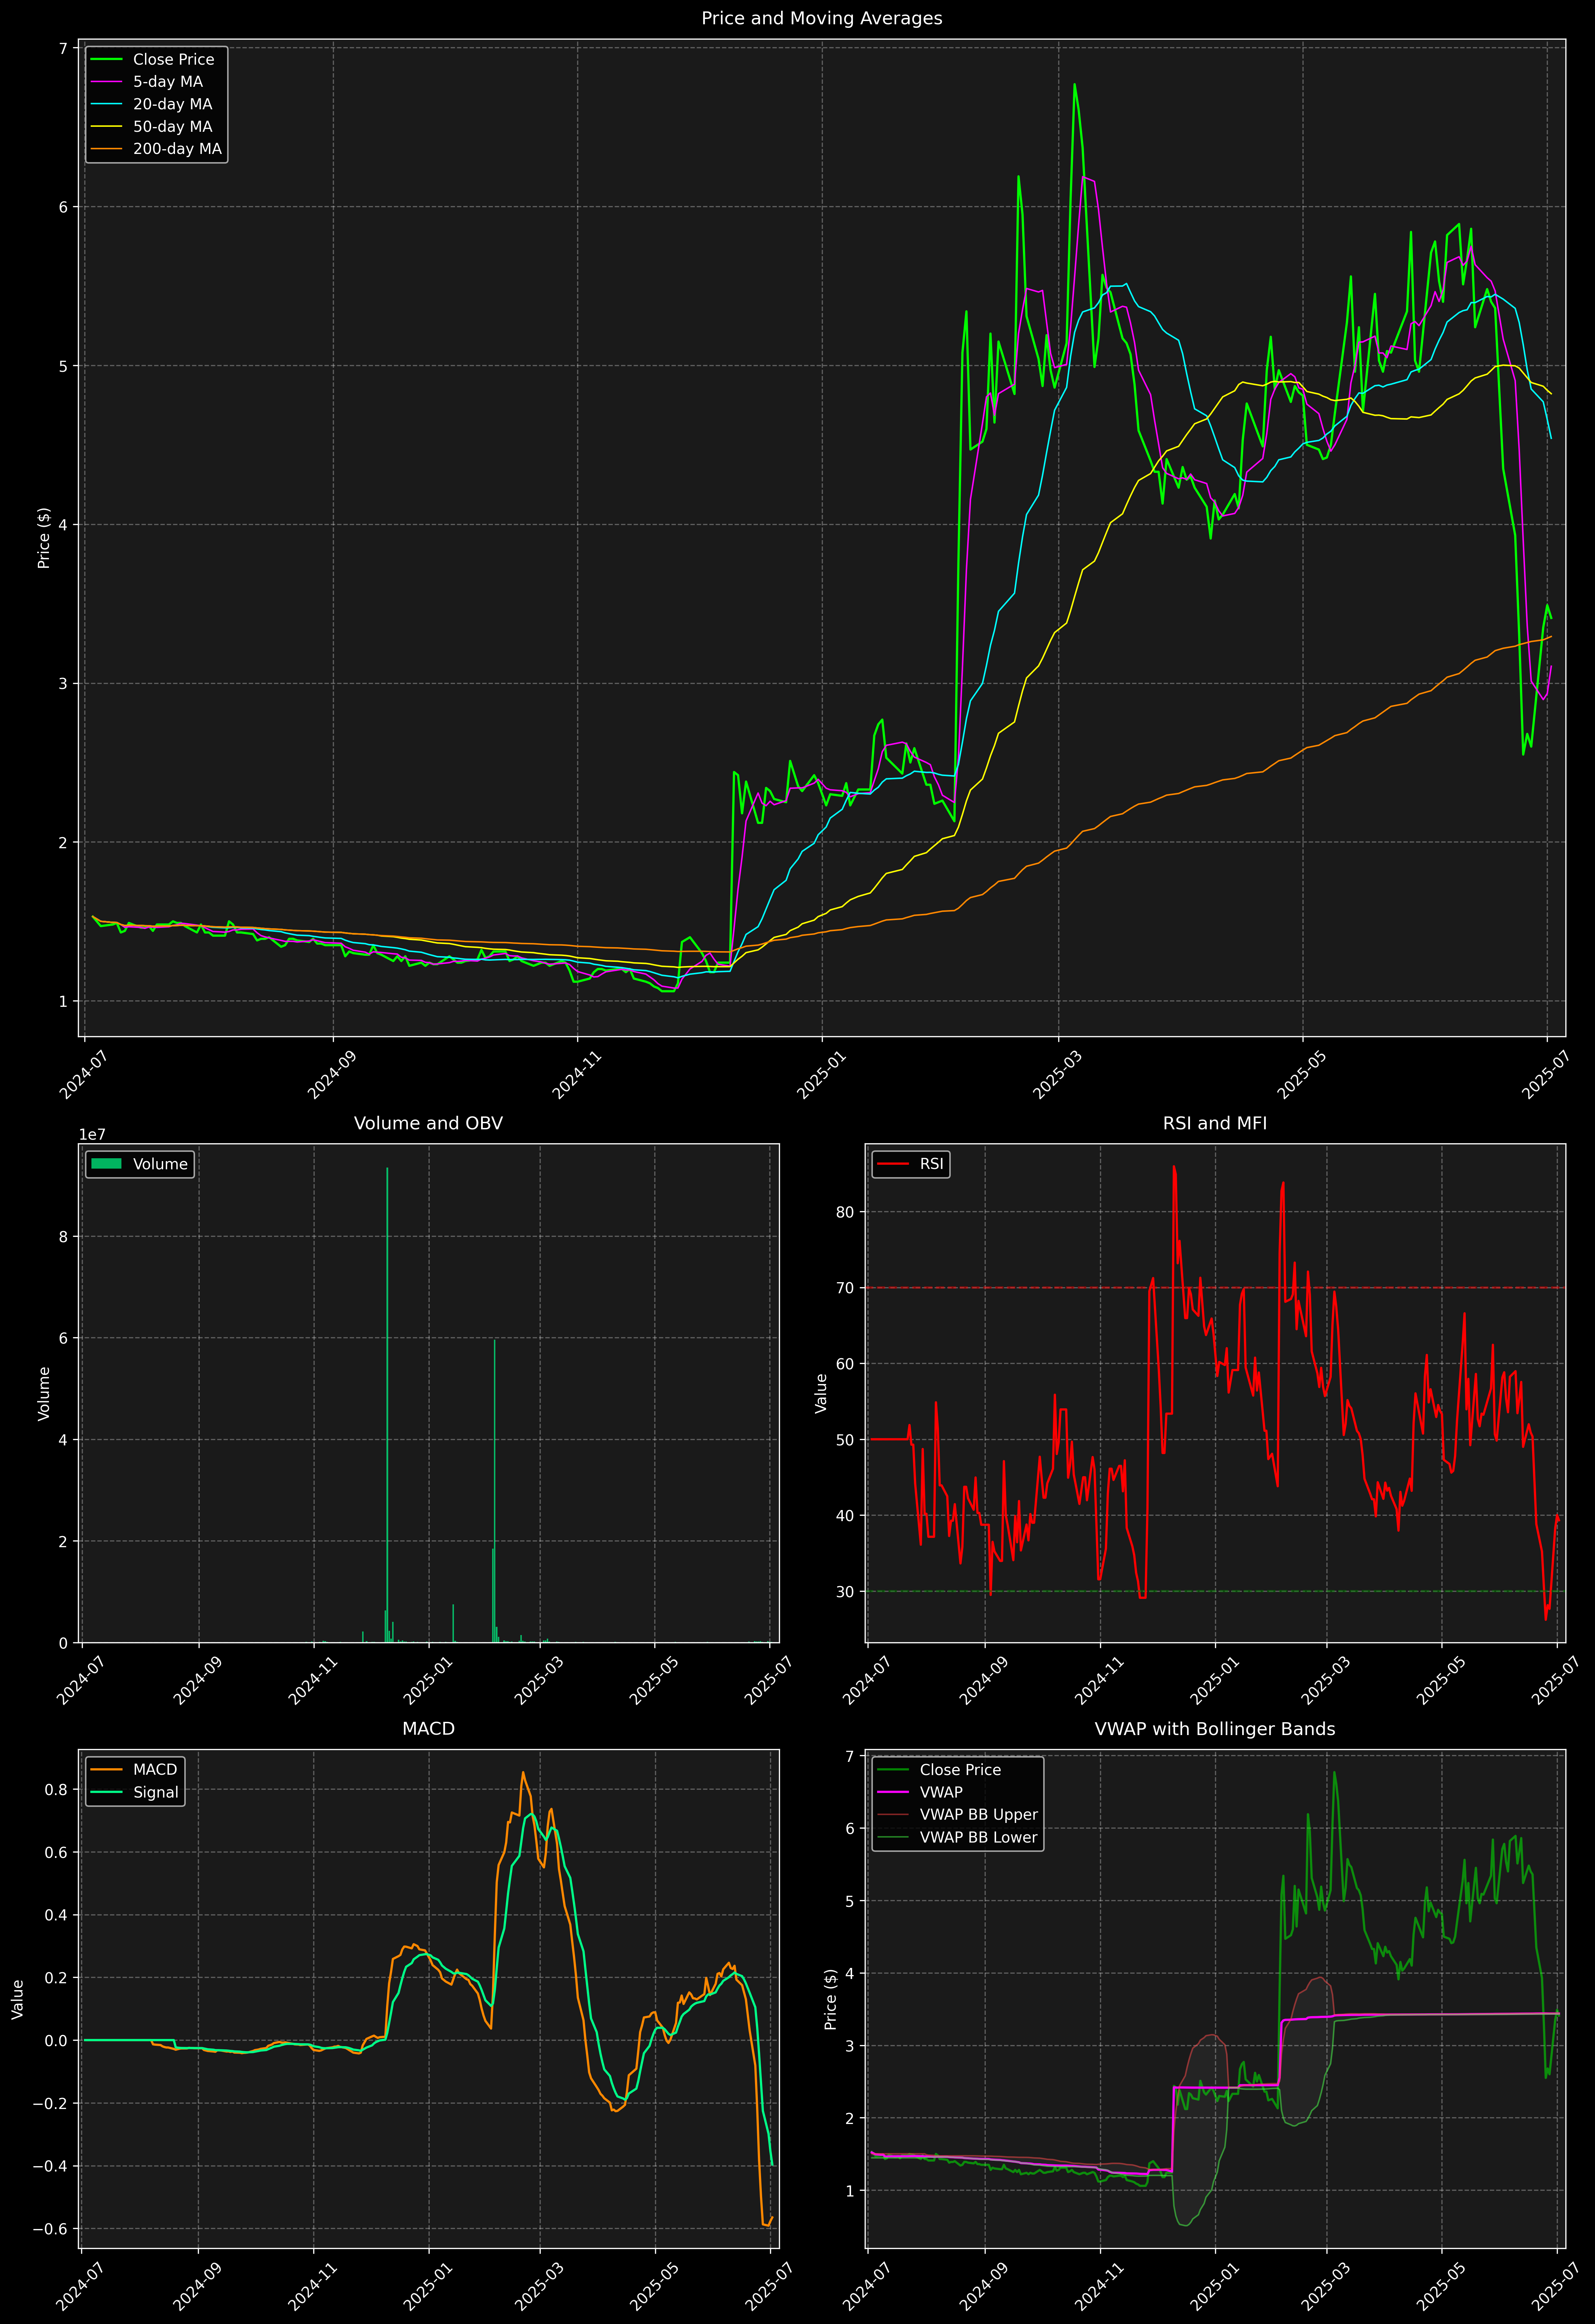The width and height of the screenshot is (1595, 2324).
Task: Click the 'MACD' chart title
Action: (428, 1729)
